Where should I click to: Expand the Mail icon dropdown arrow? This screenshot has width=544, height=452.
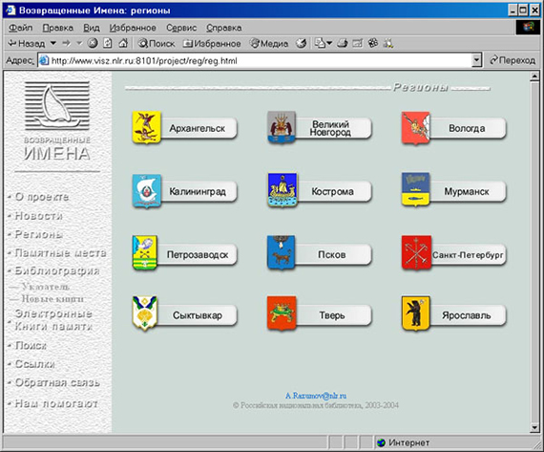tap(329, 43)
